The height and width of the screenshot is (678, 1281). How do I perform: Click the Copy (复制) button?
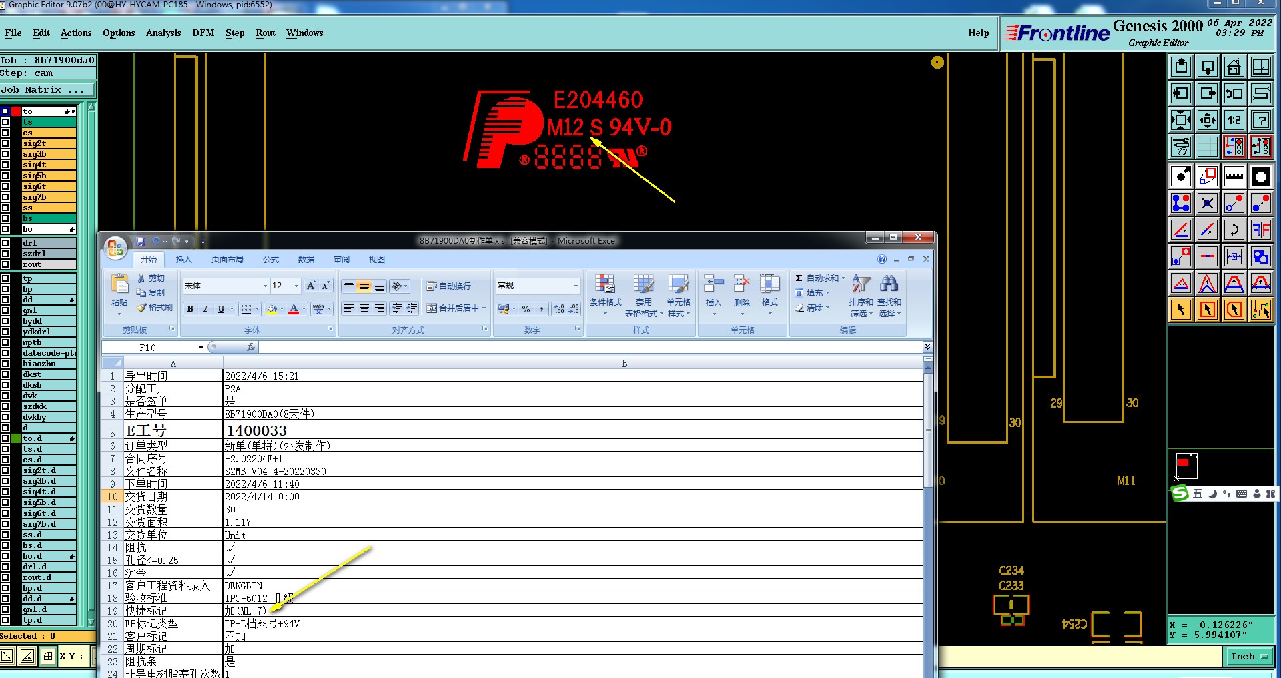[x=151, y=293]
